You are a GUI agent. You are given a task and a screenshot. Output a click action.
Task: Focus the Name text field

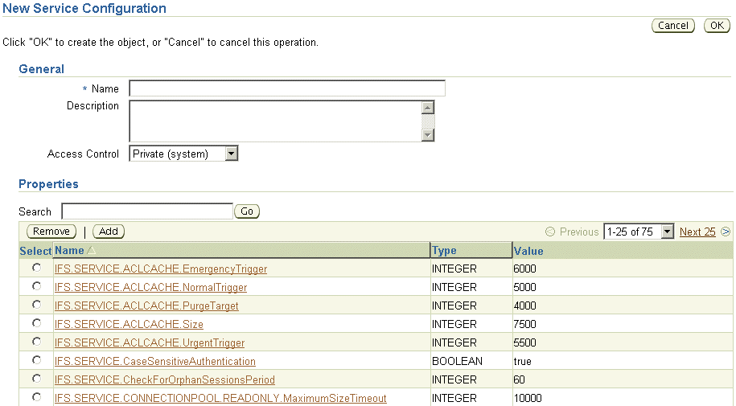coord(286,88)
